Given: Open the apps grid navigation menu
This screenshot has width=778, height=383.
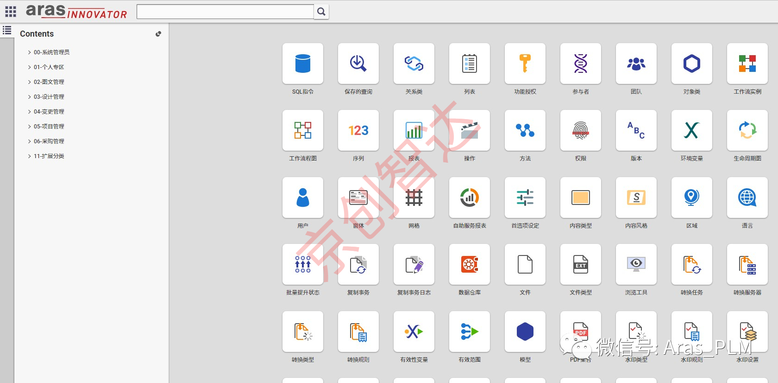Looking at the screenshot, I should pyautogui.click(x=10, y=12).
